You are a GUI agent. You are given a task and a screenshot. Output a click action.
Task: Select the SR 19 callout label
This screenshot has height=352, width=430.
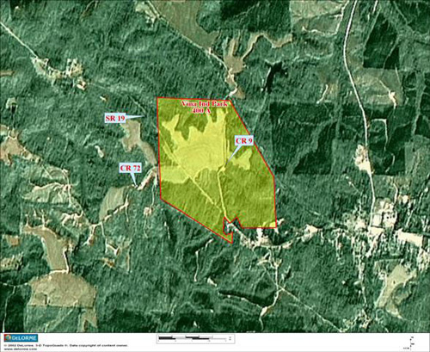click(115, 118)
